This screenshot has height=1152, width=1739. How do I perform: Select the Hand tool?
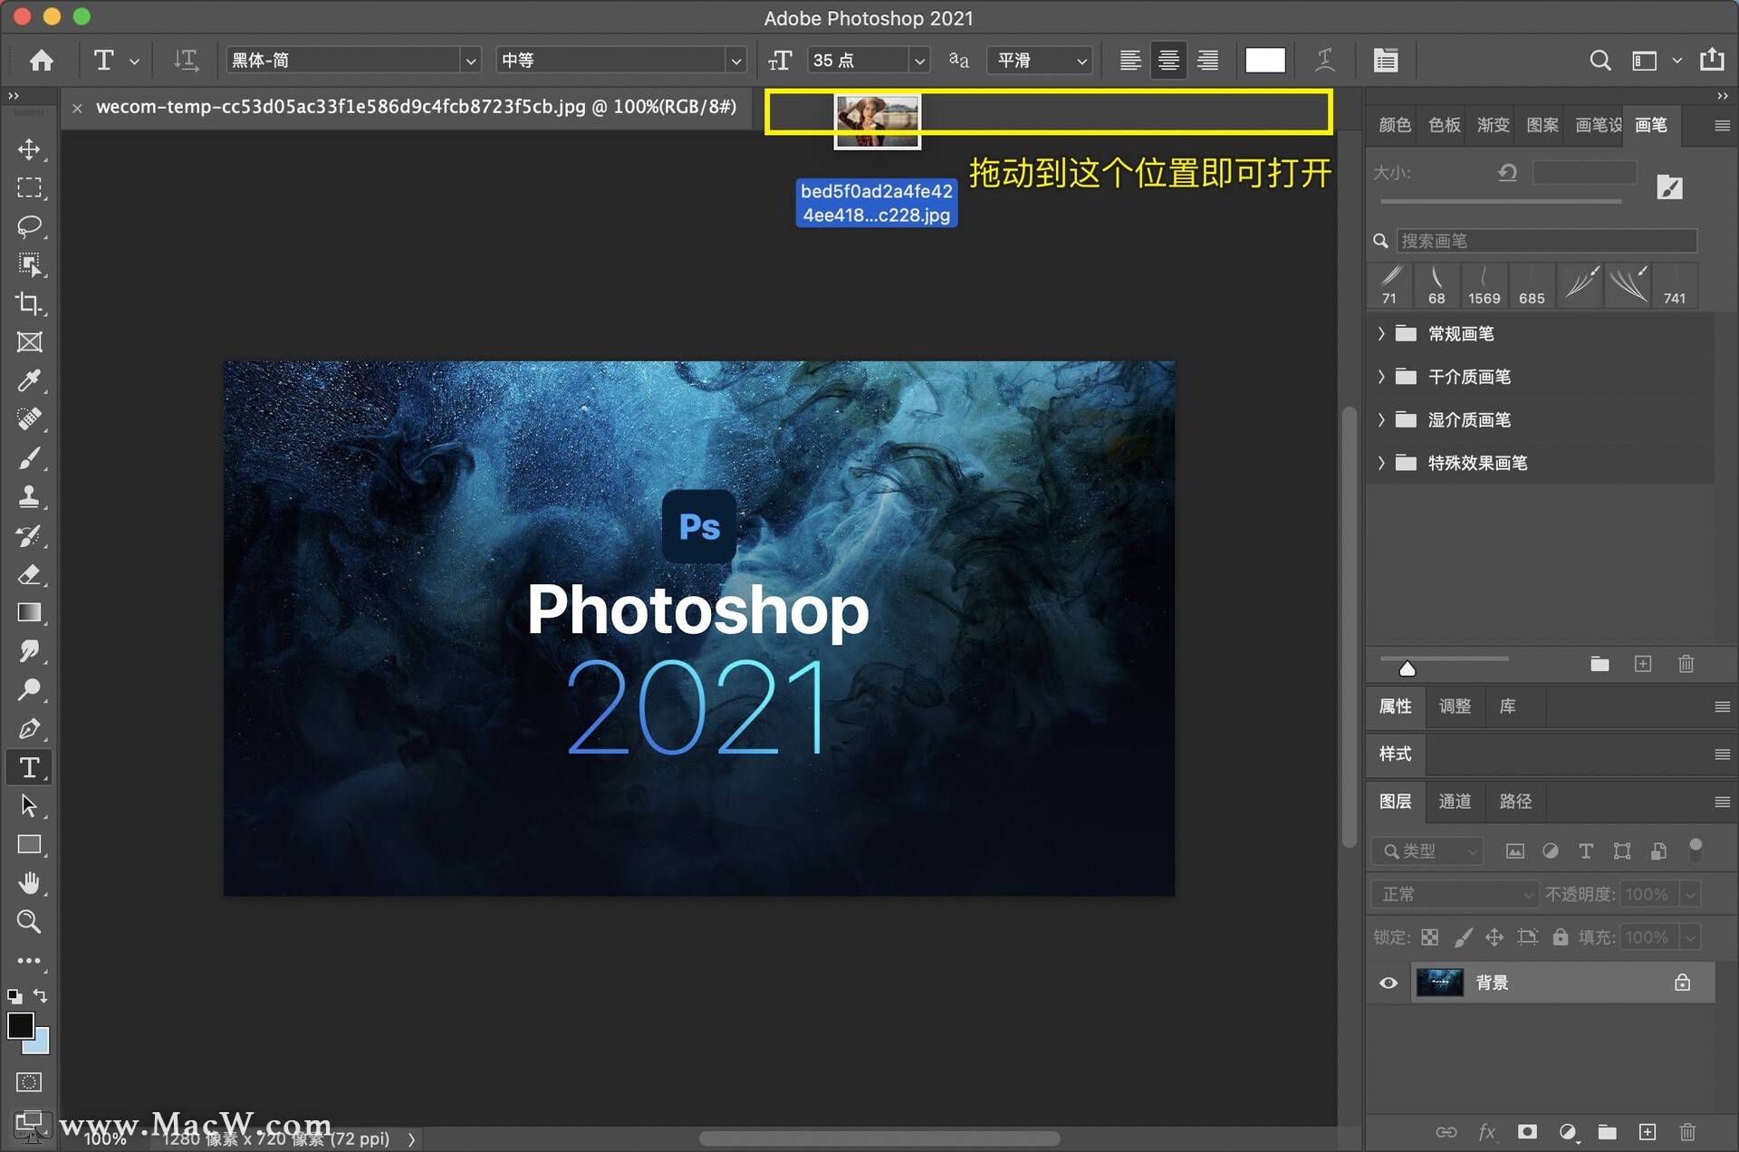pyautogui.click(x=29, y=882)
